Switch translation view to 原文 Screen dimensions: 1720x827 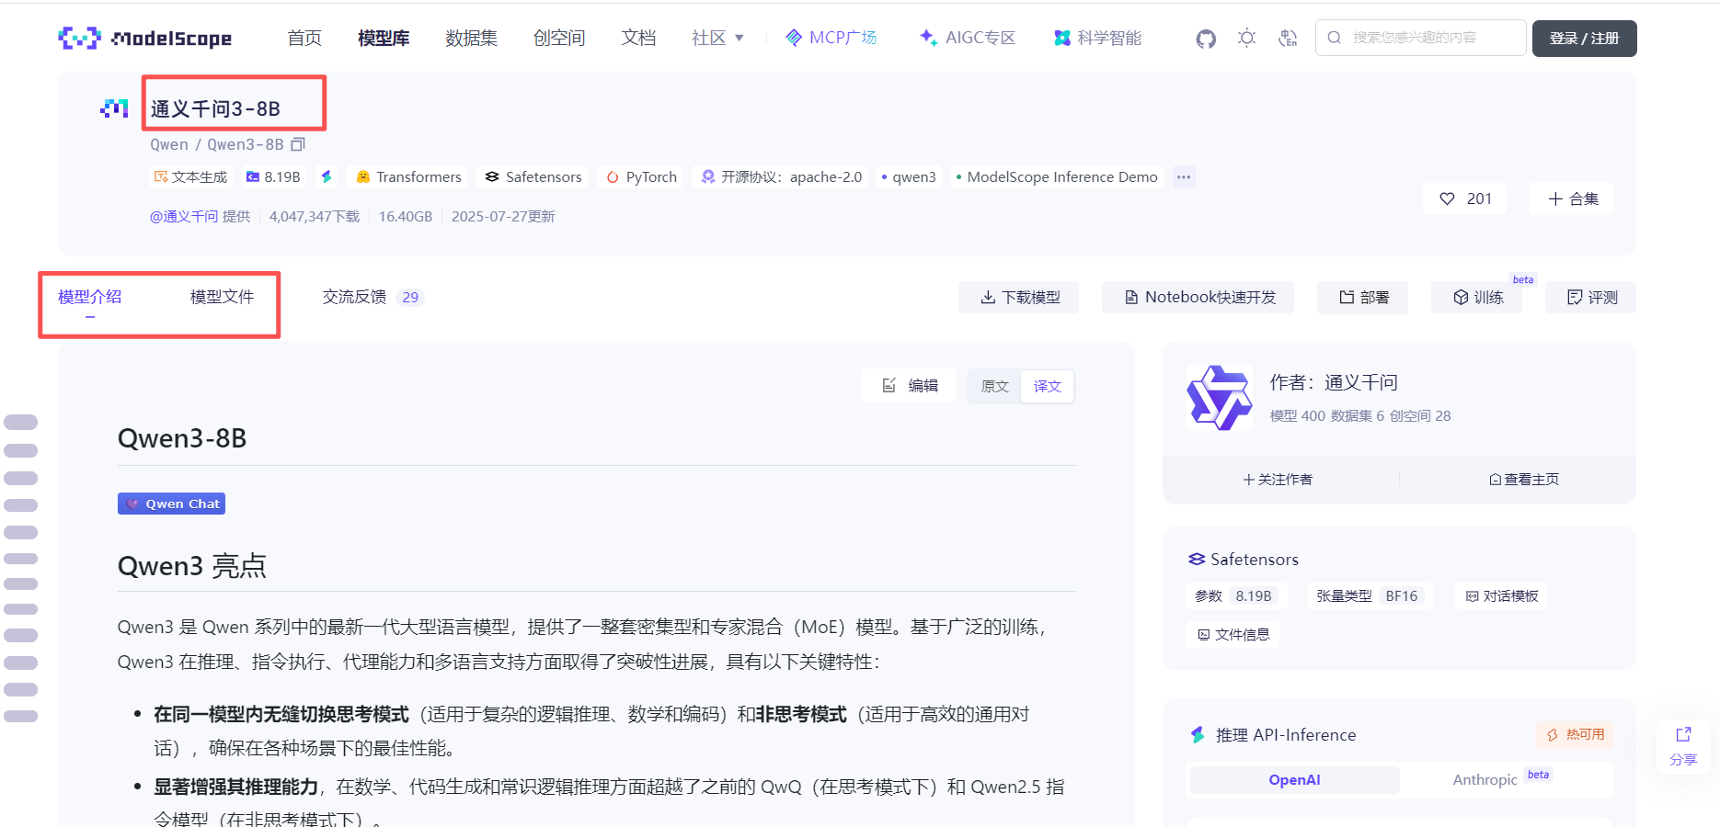point(994,386)
